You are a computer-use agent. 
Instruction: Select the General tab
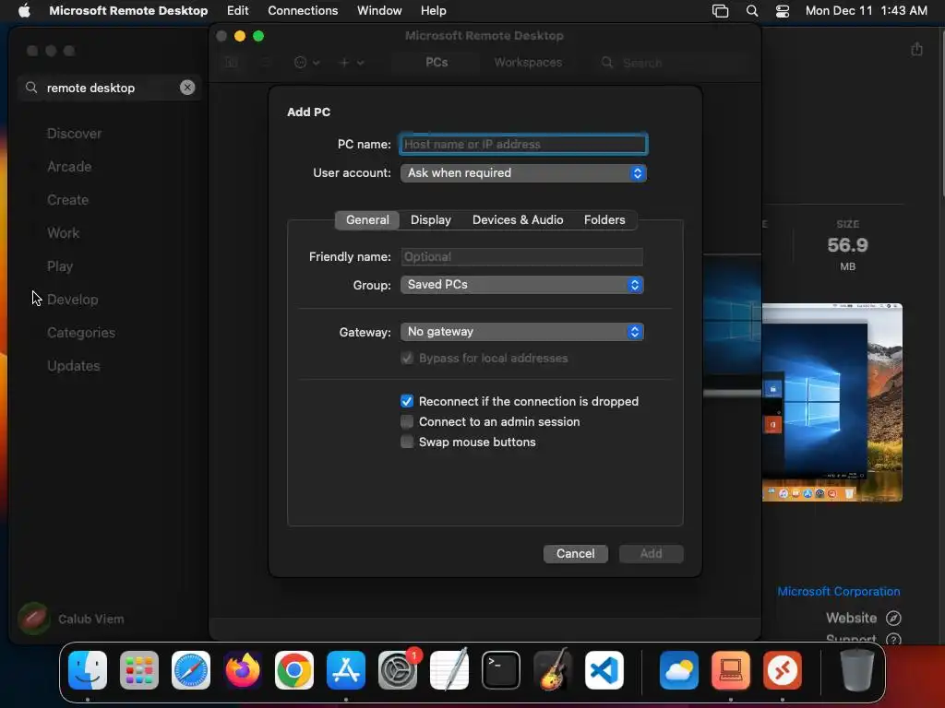coord(367,219)
